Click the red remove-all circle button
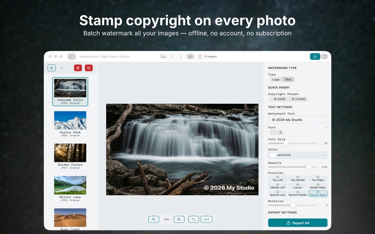The height and width of the screenshot is (234, 375). point(89,68)
